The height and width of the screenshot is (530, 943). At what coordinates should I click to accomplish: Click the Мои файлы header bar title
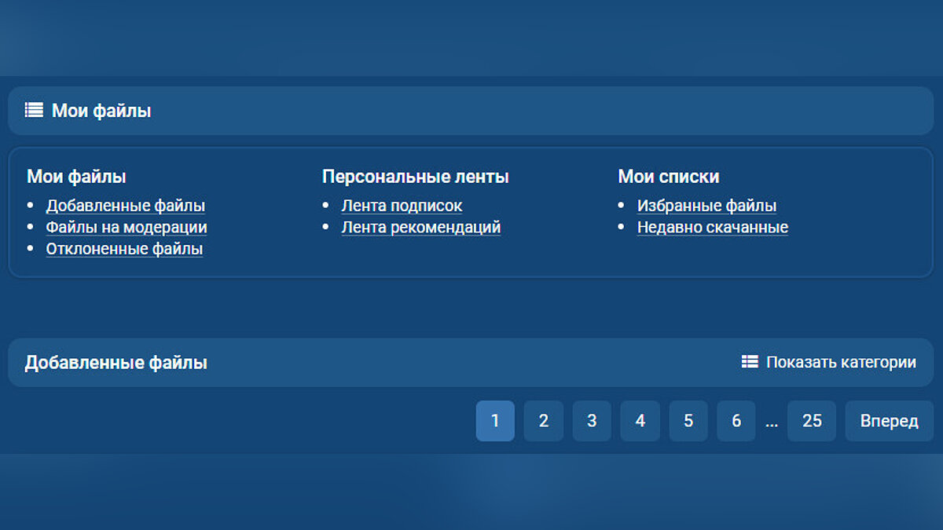pos(101,111)
